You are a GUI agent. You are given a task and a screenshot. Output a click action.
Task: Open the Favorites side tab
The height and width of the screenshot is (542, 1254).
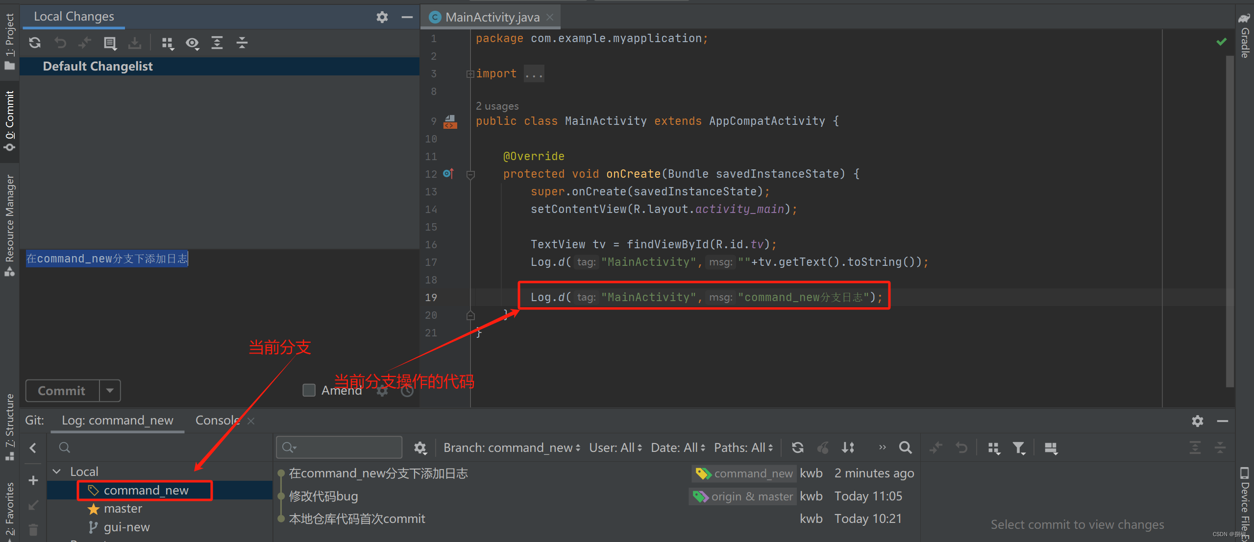click(9, 509)
